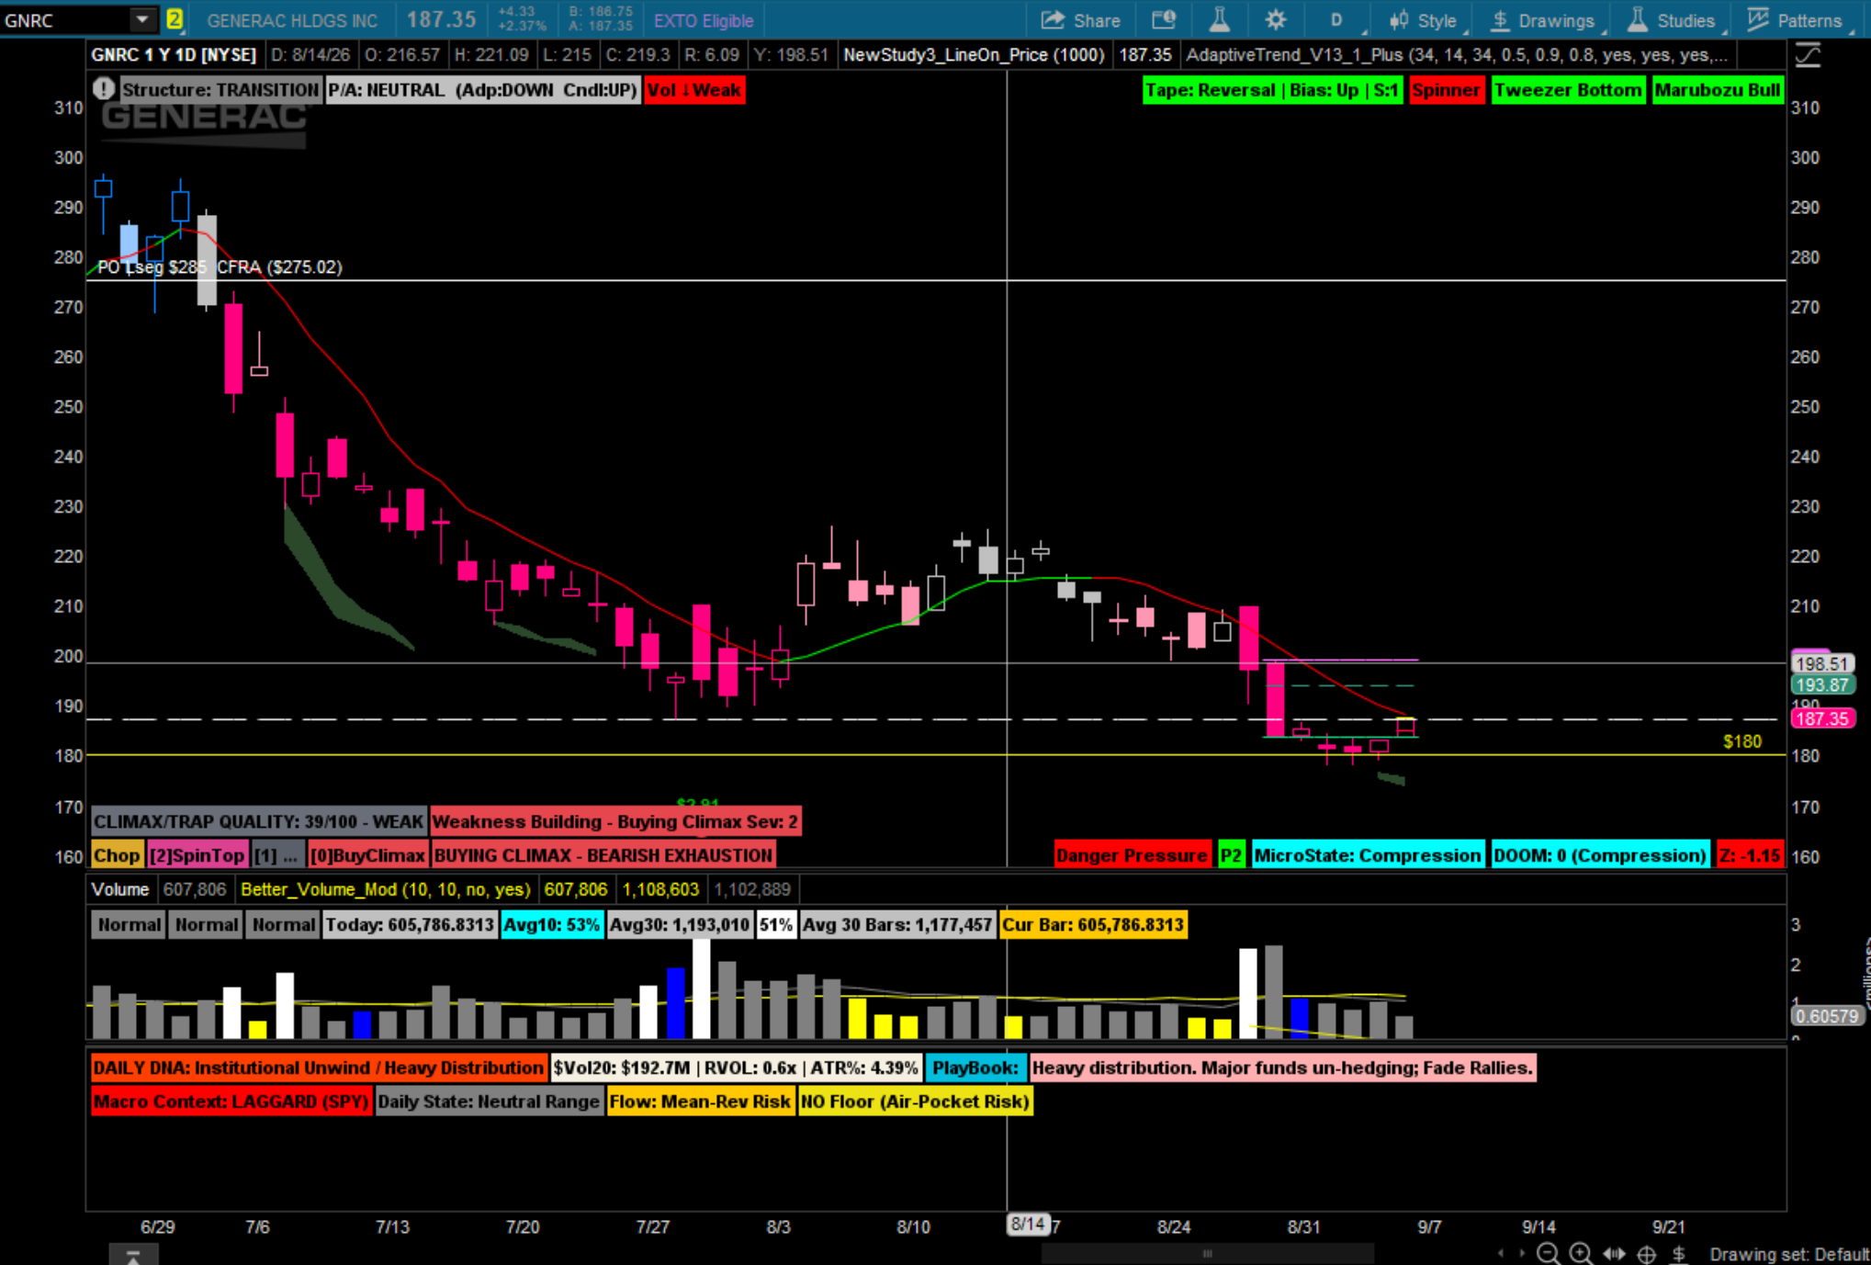The width and height of the screenshot is (1871, 1265).
Task: Click the Tweezer Bottom label
Action: tap(1568, 90)
